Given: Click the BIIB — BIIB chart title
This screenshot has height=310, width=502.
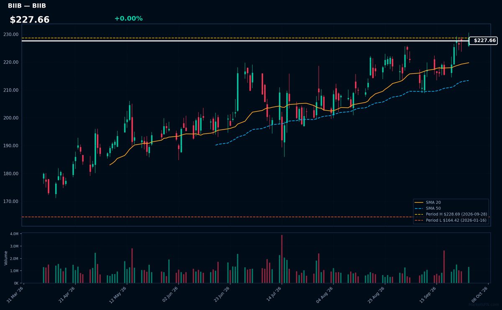Looking at the screenshot, I should pos(27,6).
